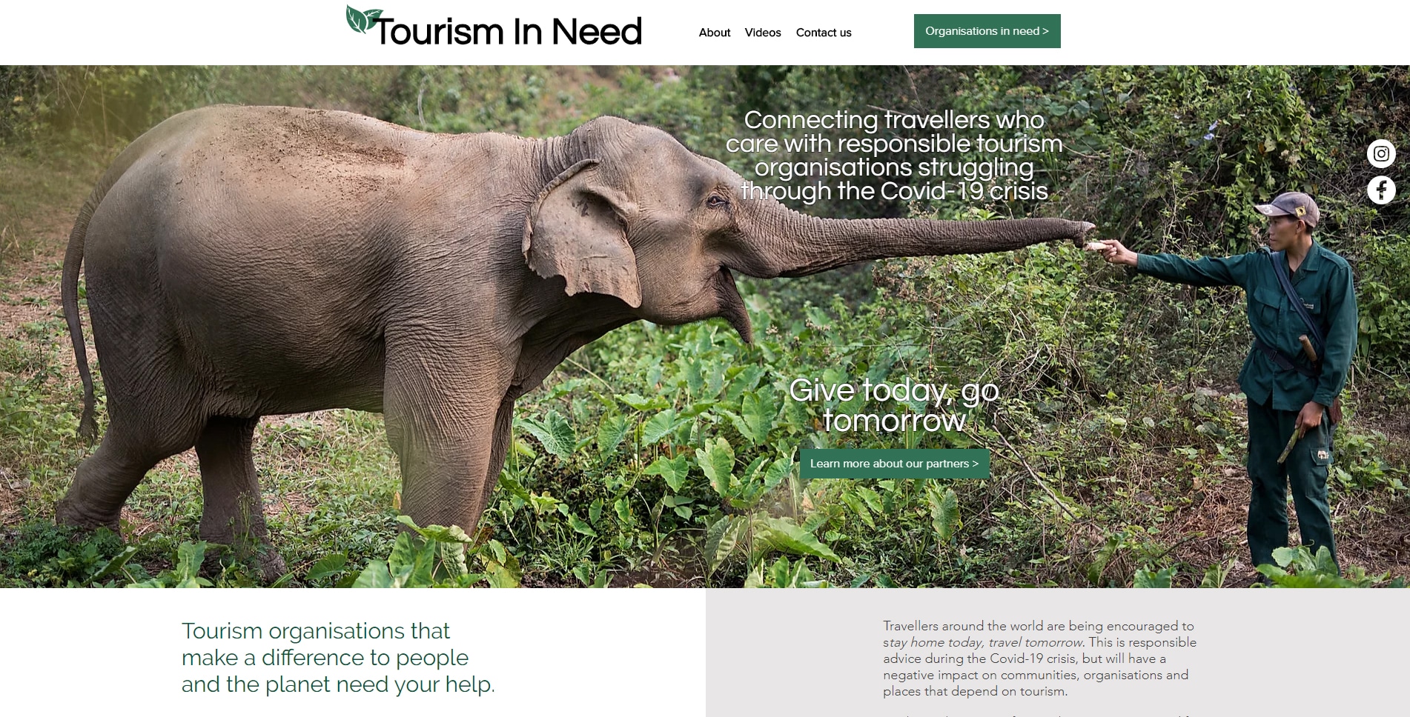This screenshot has height=717, width=1410.
Task: Open the Instagram social icon
Action: pos(1381,154)
